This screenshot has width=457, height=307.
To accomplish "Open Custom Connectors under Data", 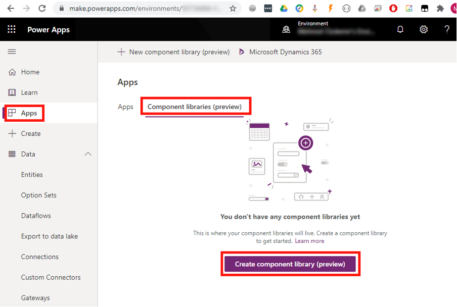I will point(51,277).
